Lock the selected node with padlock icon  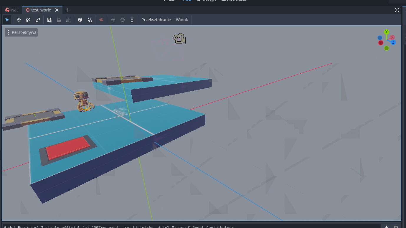tap(59, 20)
